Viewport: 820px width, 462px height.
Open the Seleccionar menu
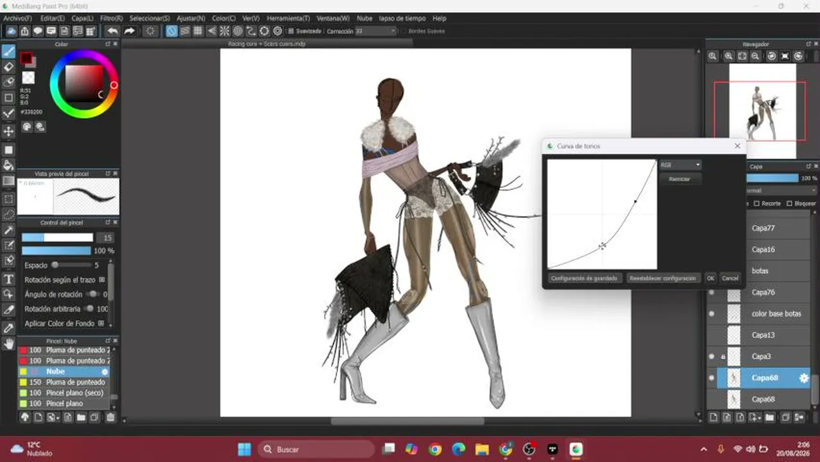149,19
